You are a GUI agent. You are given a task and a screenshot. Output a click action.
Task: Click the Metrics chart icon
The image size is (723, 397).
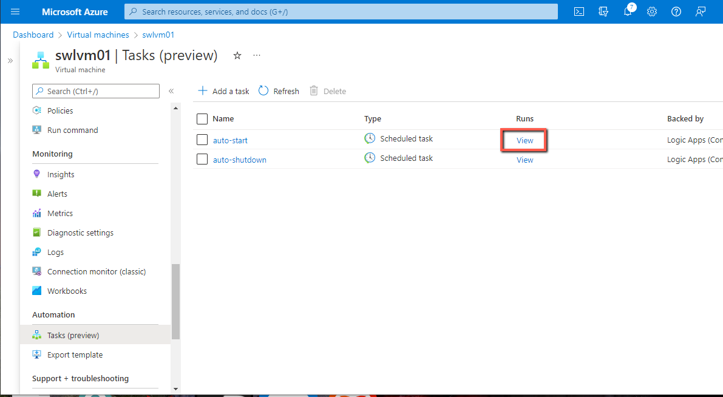37,213
